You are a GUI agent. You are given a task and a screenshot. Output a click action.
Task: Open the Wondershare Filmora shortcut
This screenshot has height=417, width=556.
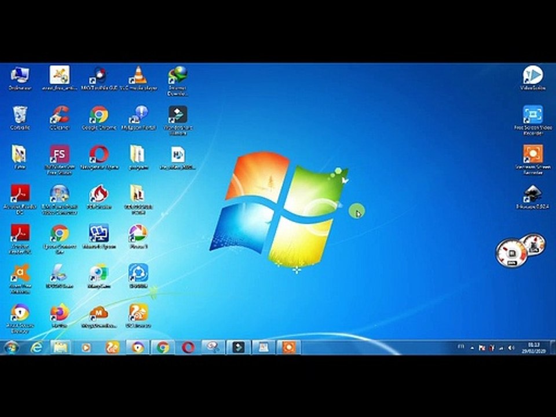pyautogui.click(x=178, y=120)
